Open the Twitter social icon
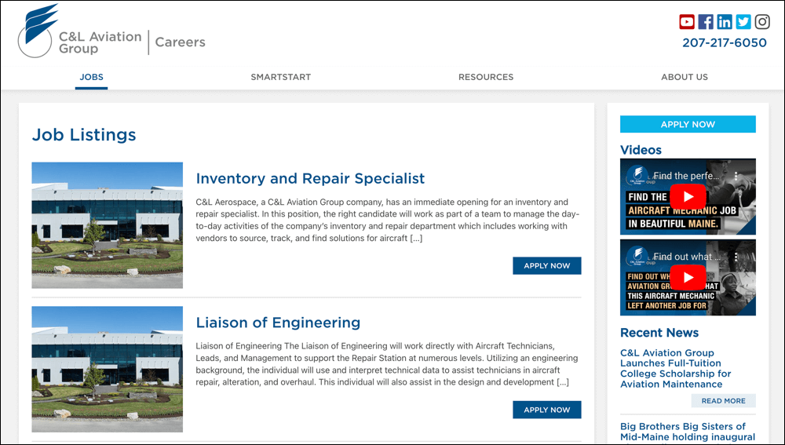785x445 pixels. 743,21
